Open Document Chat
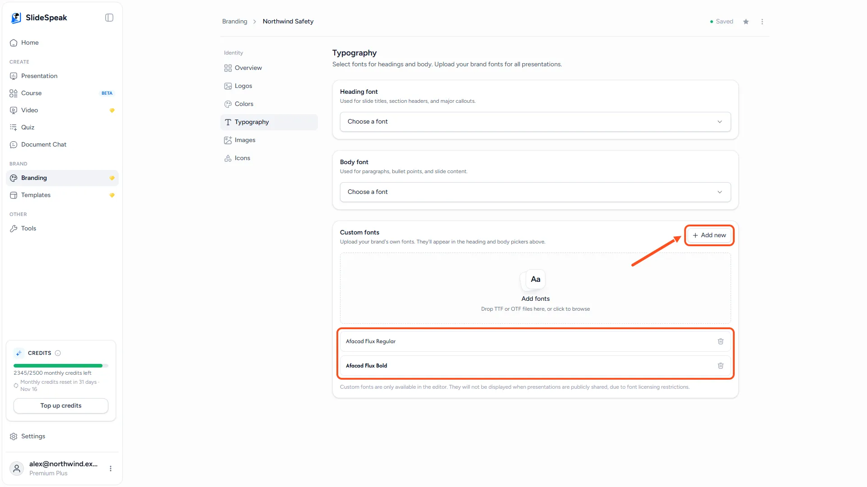The height and width of the screenshot is (487, 867). click(62, 144)
